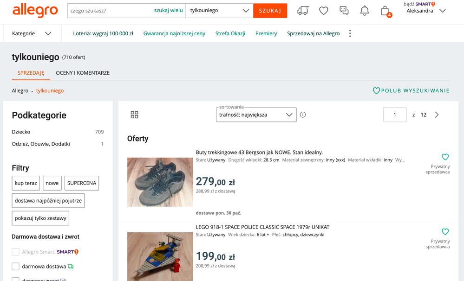Viewport: 464px width, 281px height.
Task: Favorite the Bergson trekking shoes offer
Action: 445,157
